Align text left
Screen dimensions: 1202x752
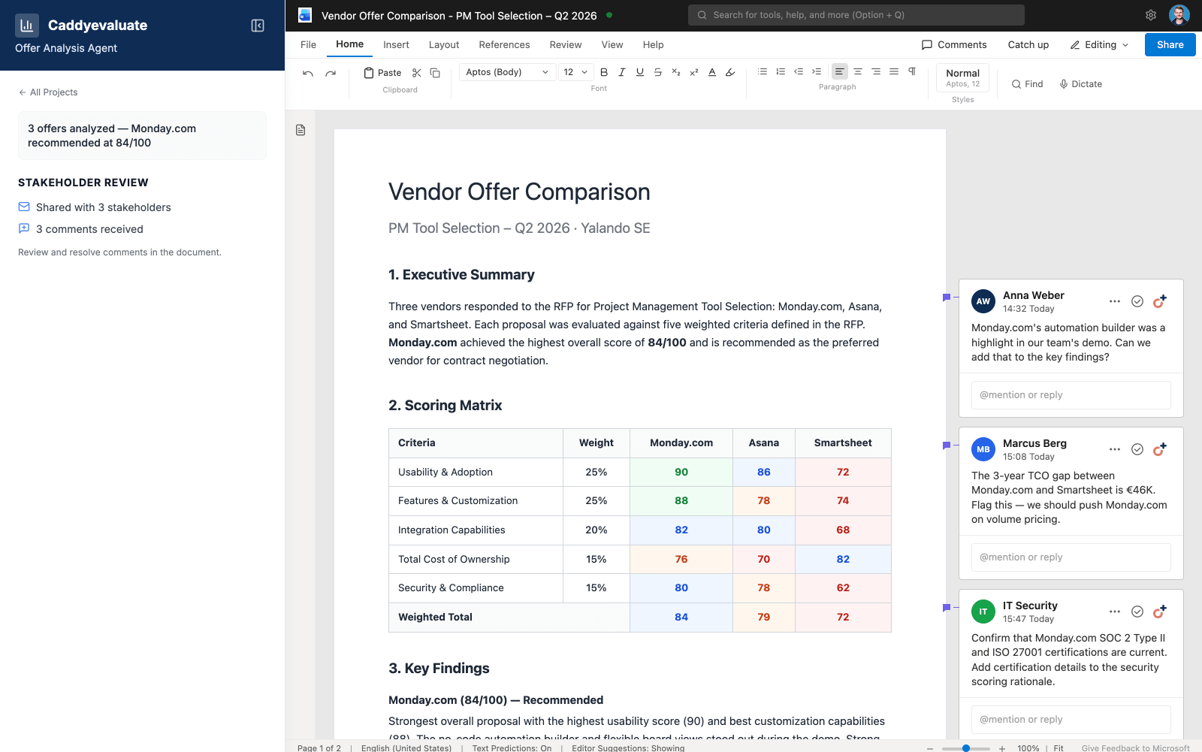(x=840, y=71)
